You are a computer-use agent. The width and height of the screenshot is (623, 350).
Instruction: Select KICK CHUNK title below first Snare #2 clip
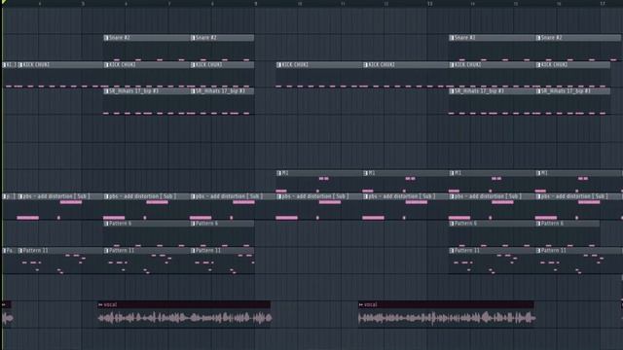click(x=123, y=65)
